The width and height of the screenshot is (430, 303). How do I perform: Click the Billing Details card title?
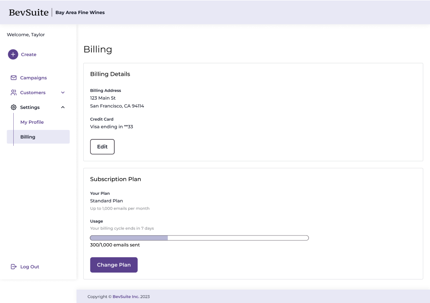tap(110, 74)
